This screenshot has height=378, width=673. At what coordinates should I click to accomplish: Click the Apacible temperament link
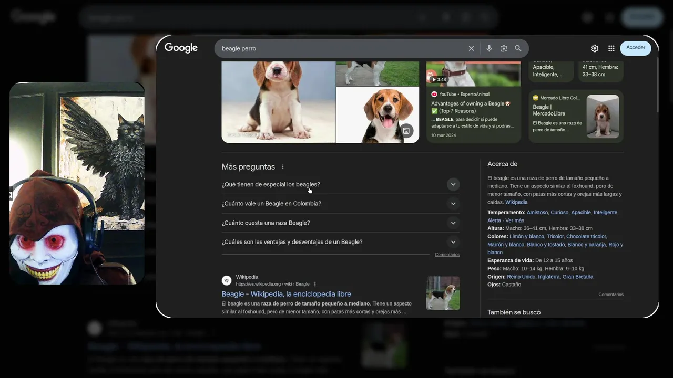coord(581,212)
